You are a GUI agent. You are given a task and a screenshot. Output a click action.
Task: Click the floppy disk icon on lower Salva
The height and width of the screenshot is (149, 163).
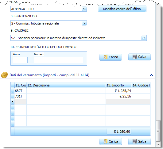[134, 141]
